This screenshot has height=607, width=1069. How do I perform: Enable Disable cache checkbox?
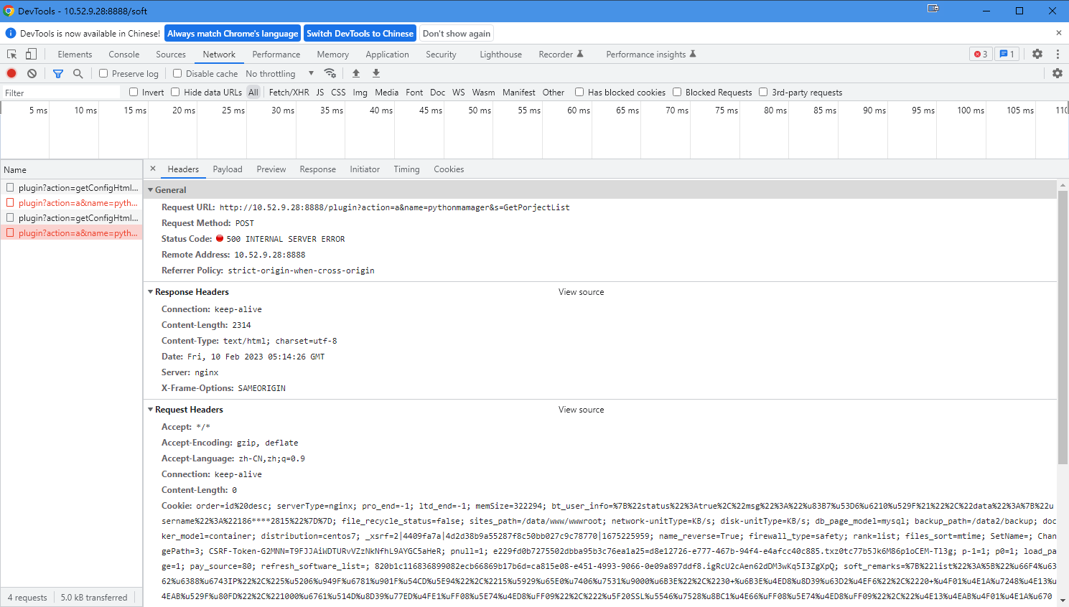[177, 73]
